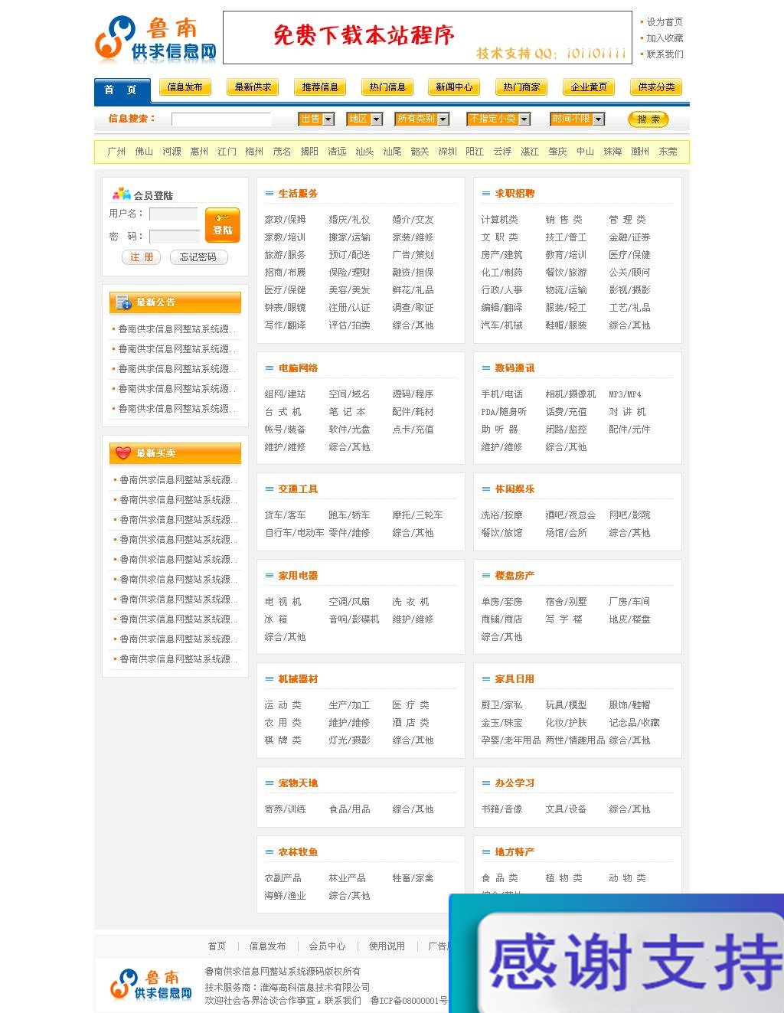Open the 宠物天地 category heading
This screenshot has width=784, height=1013.
[x=298, y=783]
